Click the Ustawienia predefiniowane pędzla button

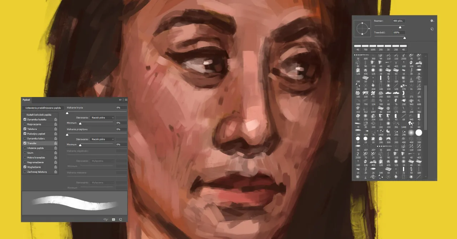43,108
